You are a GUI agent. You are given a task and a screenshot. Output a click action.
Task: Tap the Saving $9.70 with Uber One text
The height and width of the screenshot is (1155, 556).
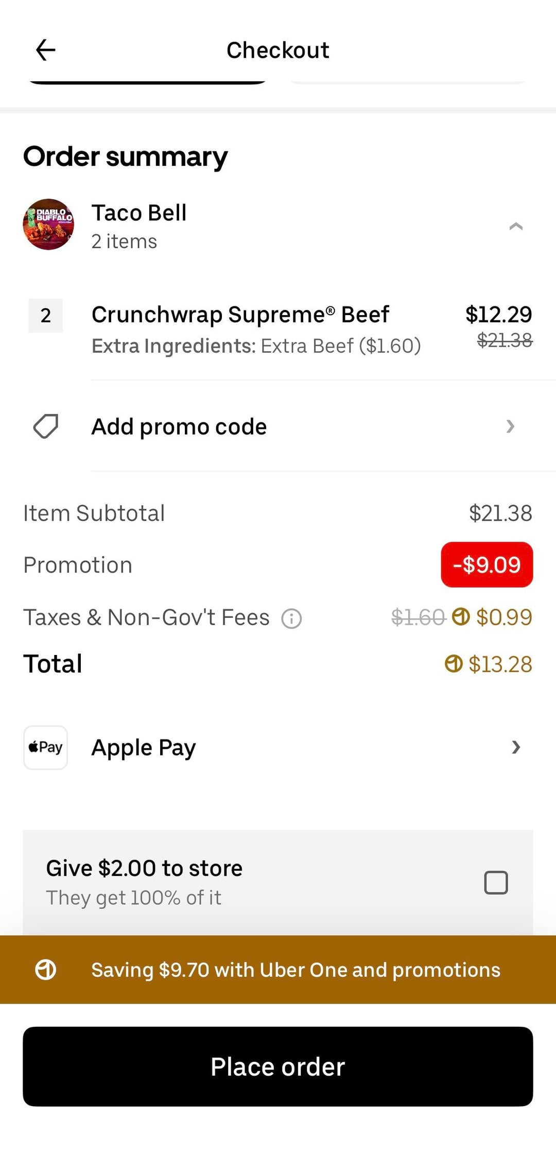pos(296,970)
